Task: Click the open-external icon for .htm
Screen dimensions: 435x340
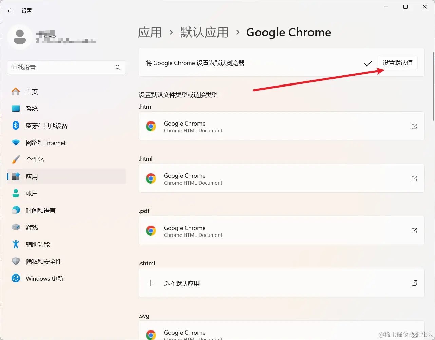Action: (x=414, y=126)
